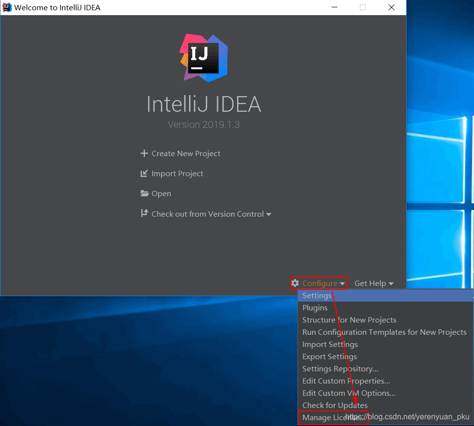The width and height of the screenshot is (474, 426).
Task: Click Check out from Version Control
Action: coord(208,214)
